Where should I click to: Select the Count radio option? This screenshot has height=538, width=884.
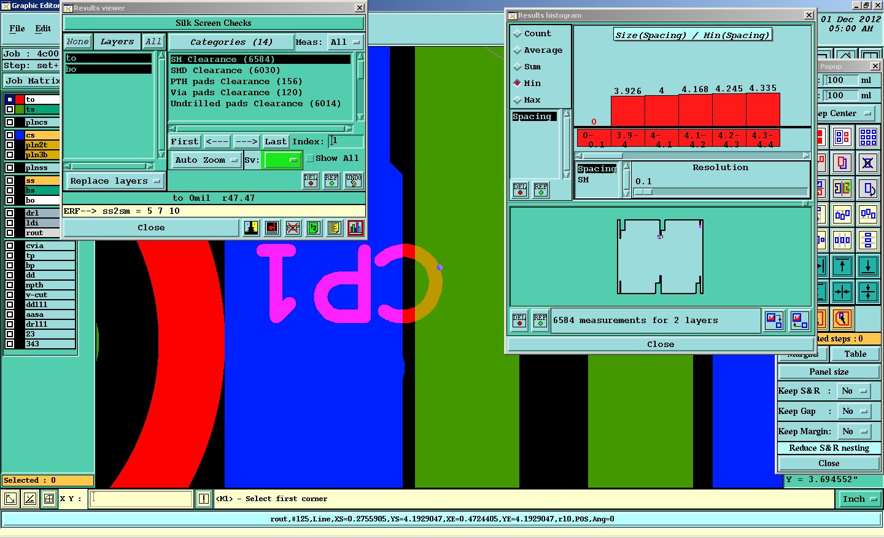click(x=518, y=34)
